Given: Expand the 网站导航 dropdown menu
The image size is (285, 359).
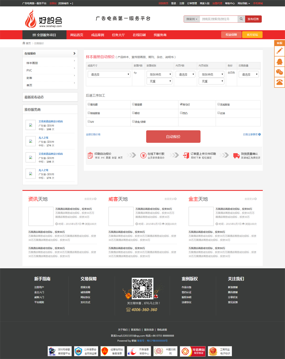Looking at the screenshot, I should [x=244, y=3].
